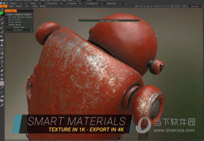The width and height of the screenshot is (204, 141).
Task: Click the magnifier zoom camera icon
Action: 160,6
